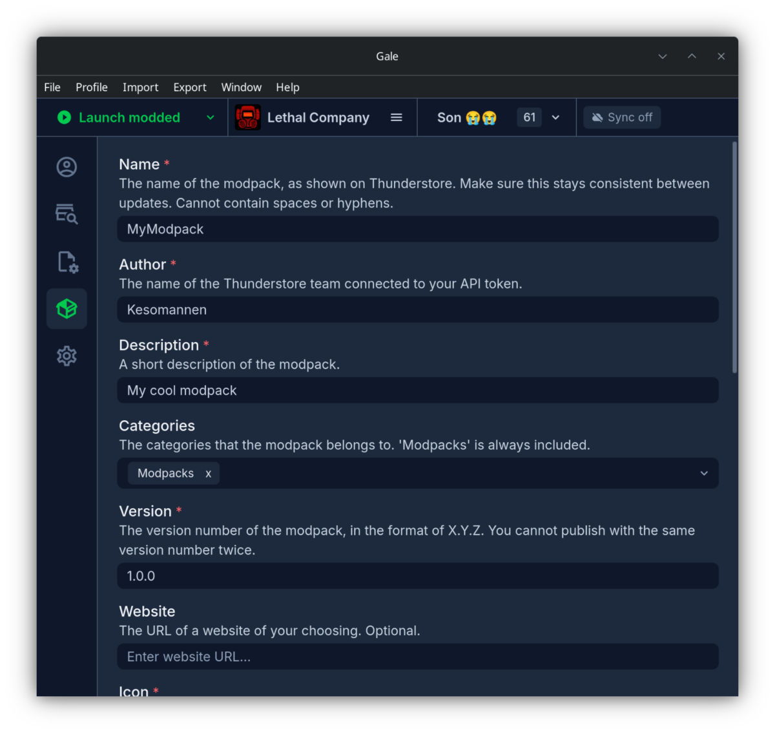Expand the Son profile dropdown chevron
The width and height of the screenshot is (775, 733).
tap(555, 118)
